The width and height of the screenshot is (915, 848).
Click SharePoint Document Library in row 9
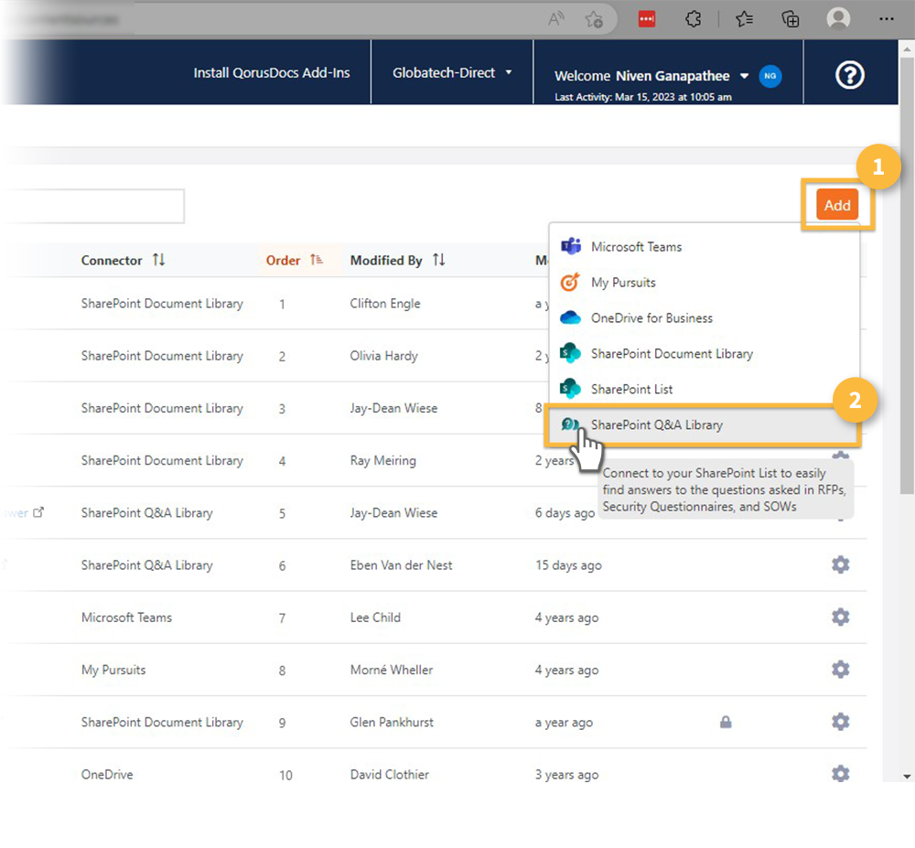(x=162, y=722)
